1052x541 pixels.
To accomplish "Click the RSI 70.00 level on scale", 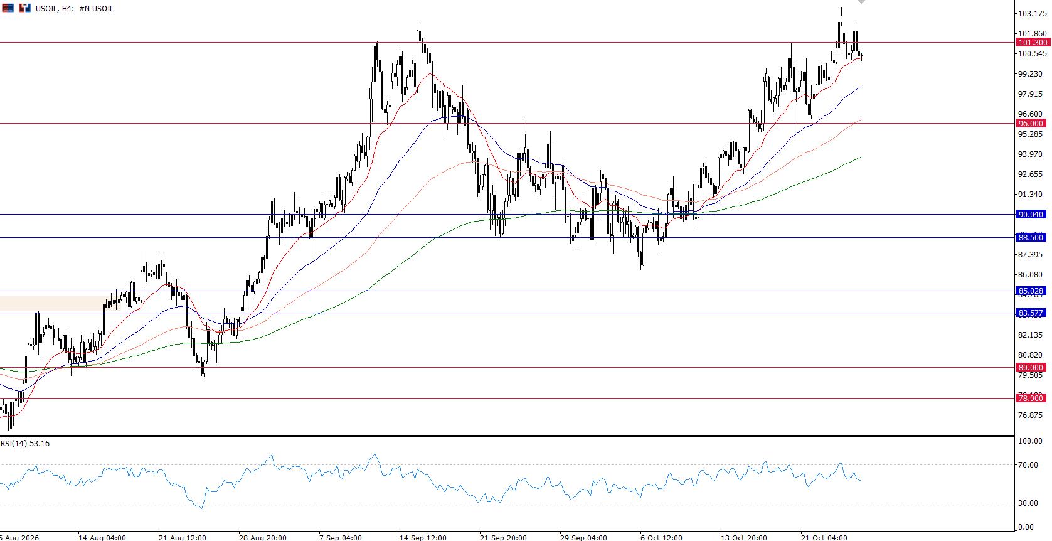I will point(1029,465).
